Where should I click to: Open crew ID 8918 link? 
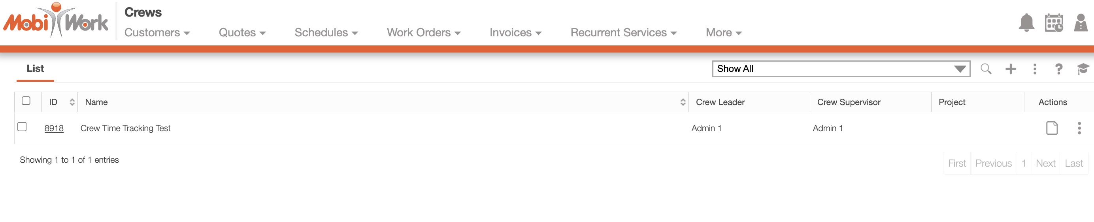coord(54,128)
